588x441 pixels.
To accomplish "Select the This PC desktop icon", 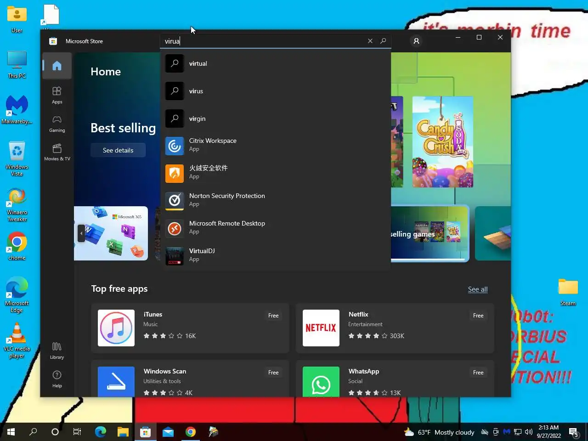I will coord(17,65).
